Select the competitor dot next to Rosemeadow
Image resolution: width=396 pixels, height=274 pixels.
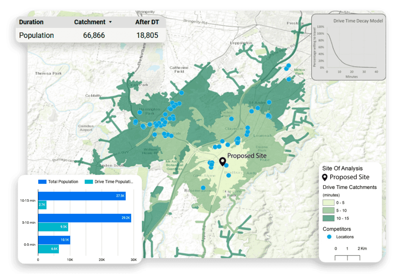[203, 188]
